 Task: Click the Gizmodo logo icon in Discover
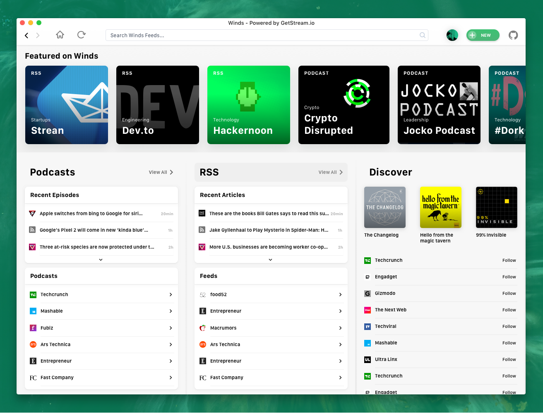pyautogui.click(x=368, y=294)
